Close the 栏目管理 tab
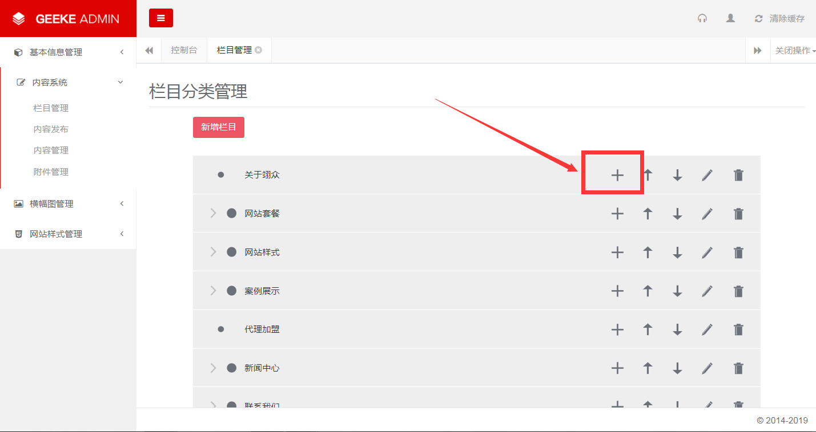This screenshot has height=432, width=816. coord(259,50)
